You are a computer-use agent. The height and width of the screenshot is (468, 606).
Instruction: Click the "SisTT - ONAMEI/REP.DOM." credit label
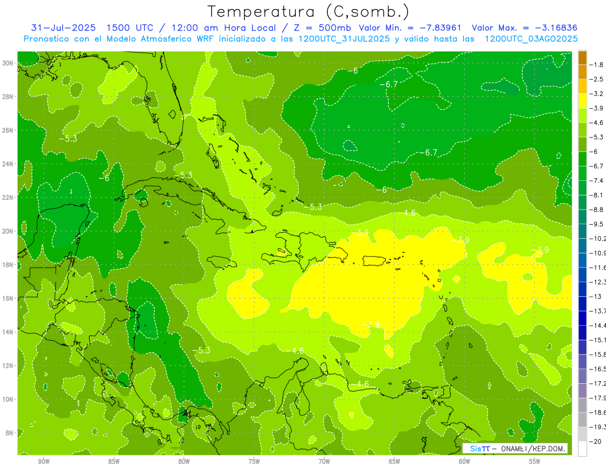click(515, 448)
